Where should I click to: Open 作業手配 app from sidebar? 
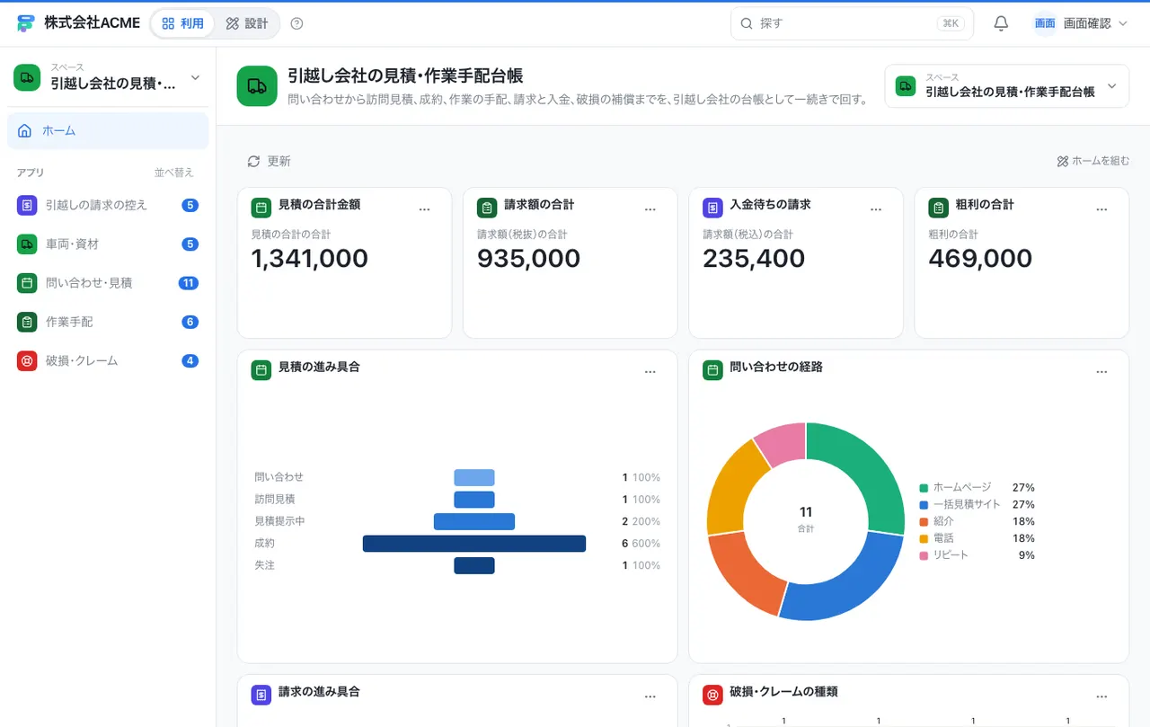click(108, 322)
